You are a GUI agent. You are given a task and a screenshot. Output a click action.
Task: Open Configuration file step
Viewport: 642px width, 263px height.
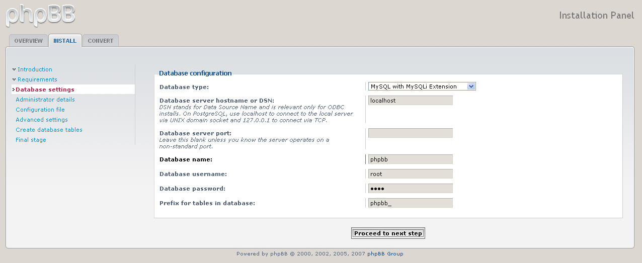[40, 110]
